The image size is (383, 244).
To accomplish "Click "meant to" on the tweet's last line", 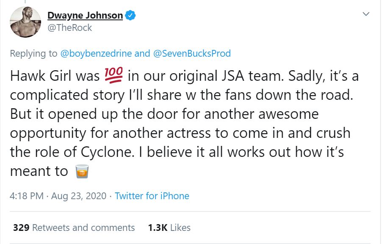I will point(39,171).
